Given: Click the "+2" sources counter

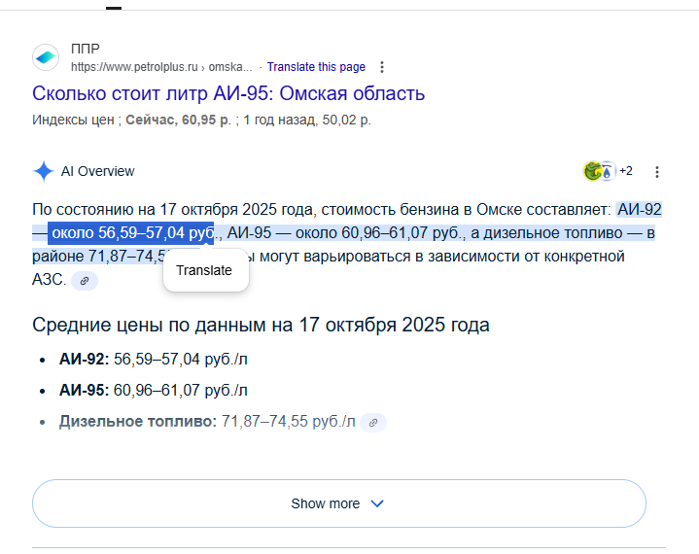Looking at the screenshot, I should (626, 171).
